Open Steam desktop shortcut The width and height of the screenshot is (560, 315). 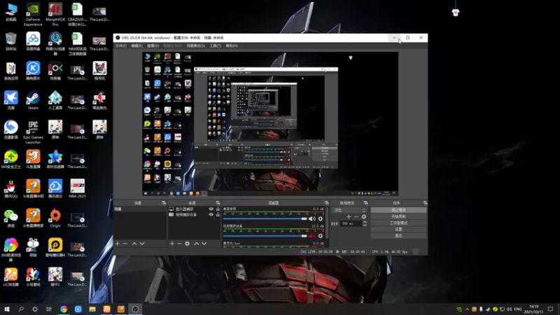33,100
